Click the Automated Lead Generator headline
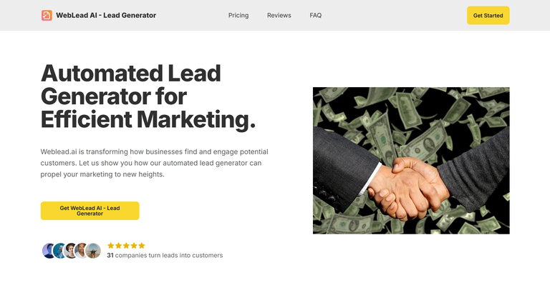550x290 pixels. tap(148, 96)
